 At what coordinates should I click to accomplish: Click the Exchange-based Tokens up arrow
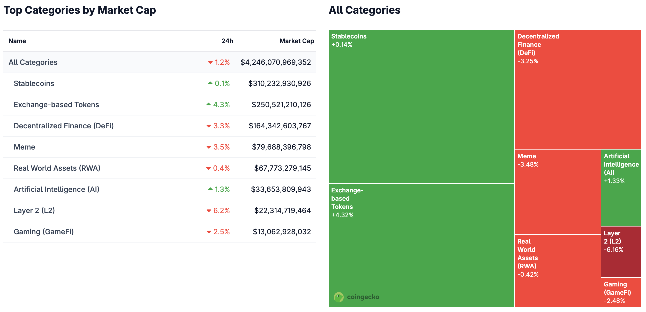208,104
